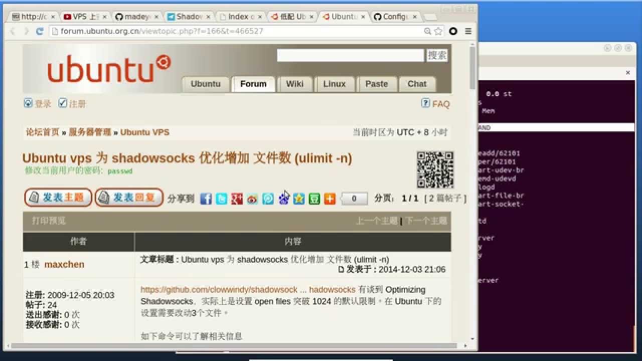Switch to the VPS YouTube tab
Viewport: 642px width, 361px height.
click(85, 17)
